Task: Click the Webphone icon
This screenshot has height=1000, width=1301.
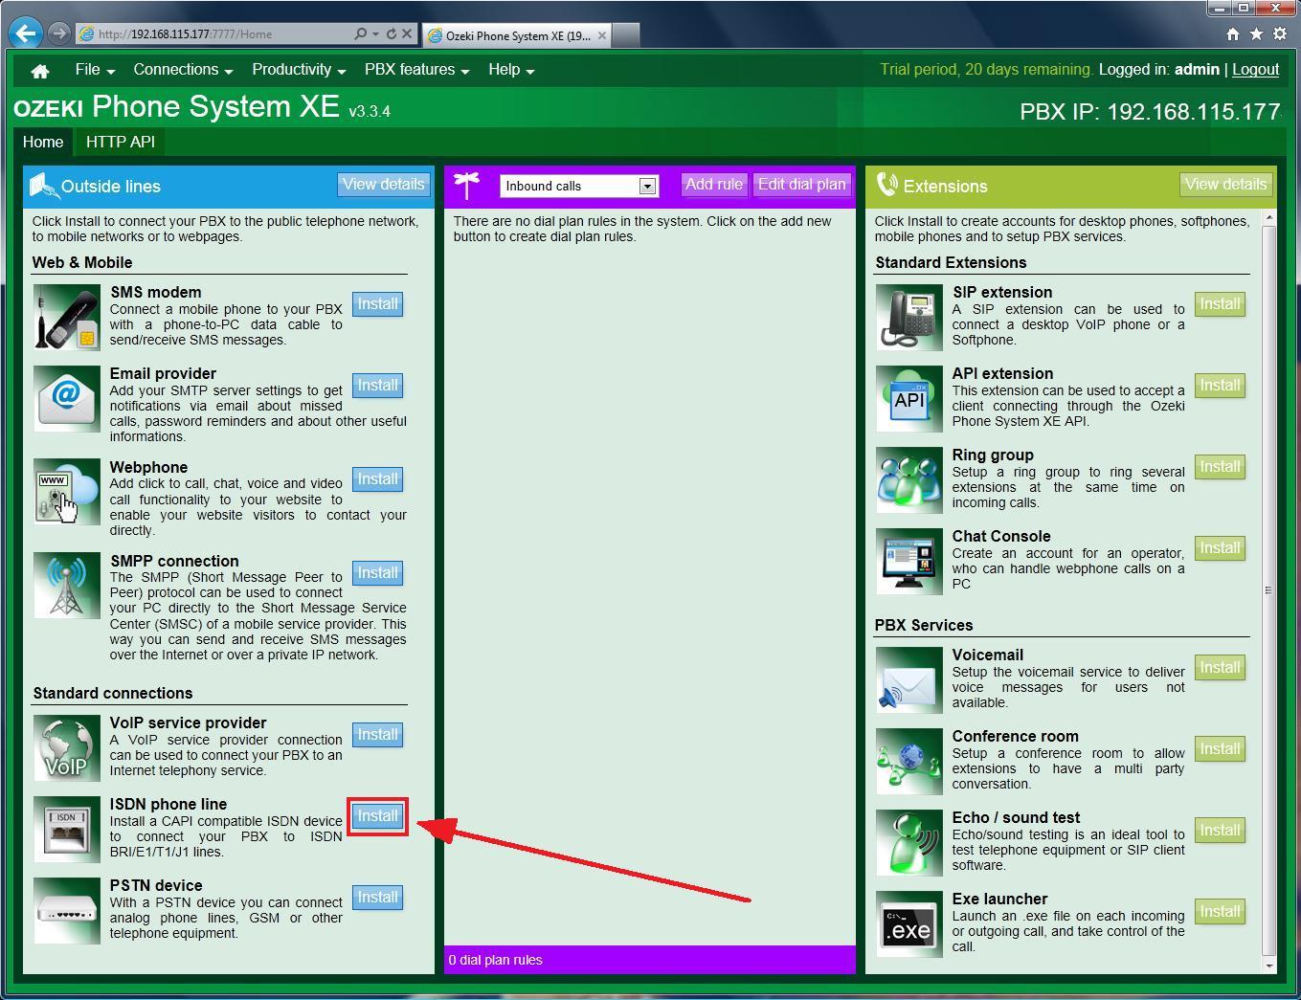Action: [67, 492]
